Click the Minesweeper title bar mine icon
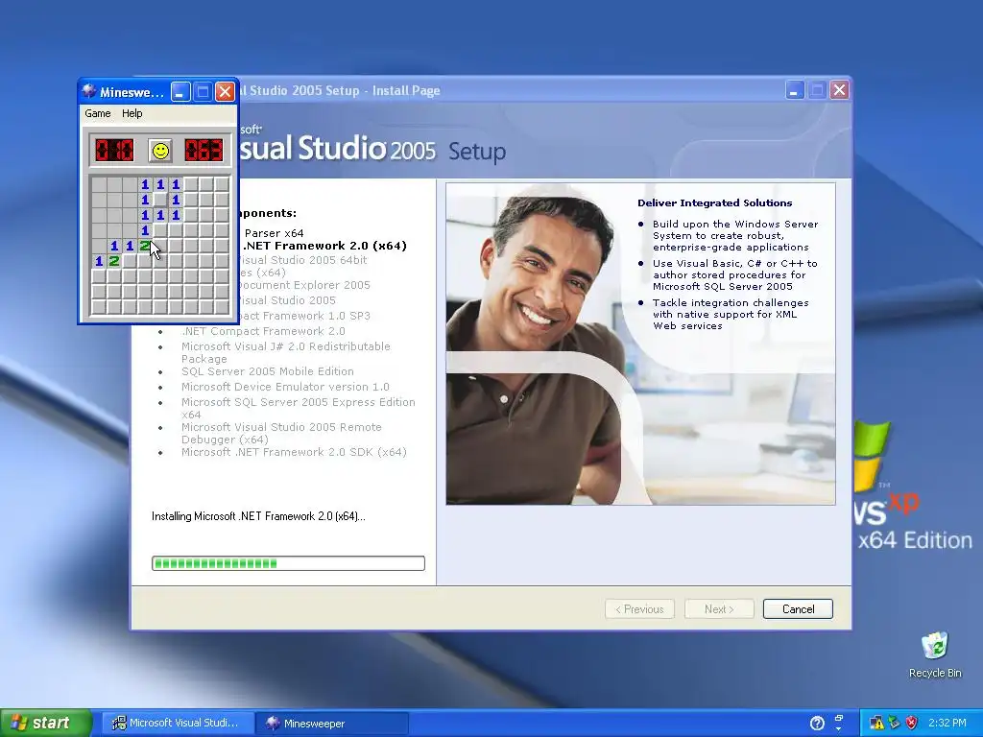 pos(89,91)
